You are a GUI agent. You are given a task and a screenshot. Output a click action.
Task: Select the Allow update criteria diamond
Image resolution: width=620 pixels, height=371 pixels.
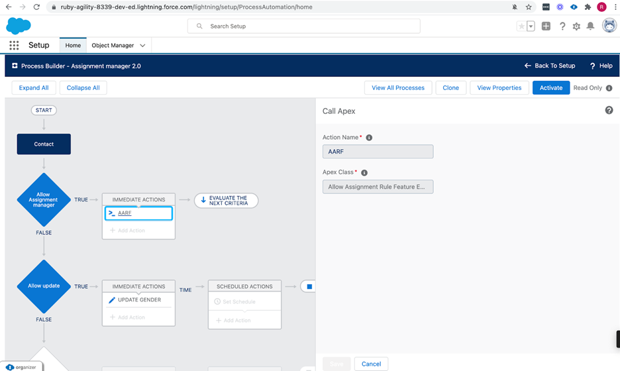[44, 286]
